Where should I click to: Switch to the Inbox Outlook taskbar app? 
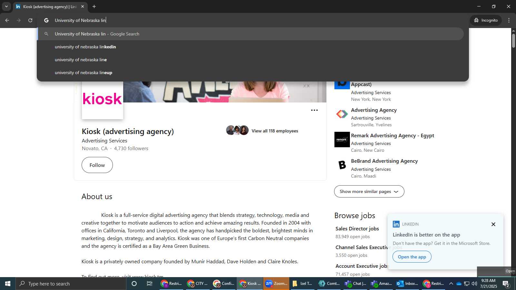[407, 284]
